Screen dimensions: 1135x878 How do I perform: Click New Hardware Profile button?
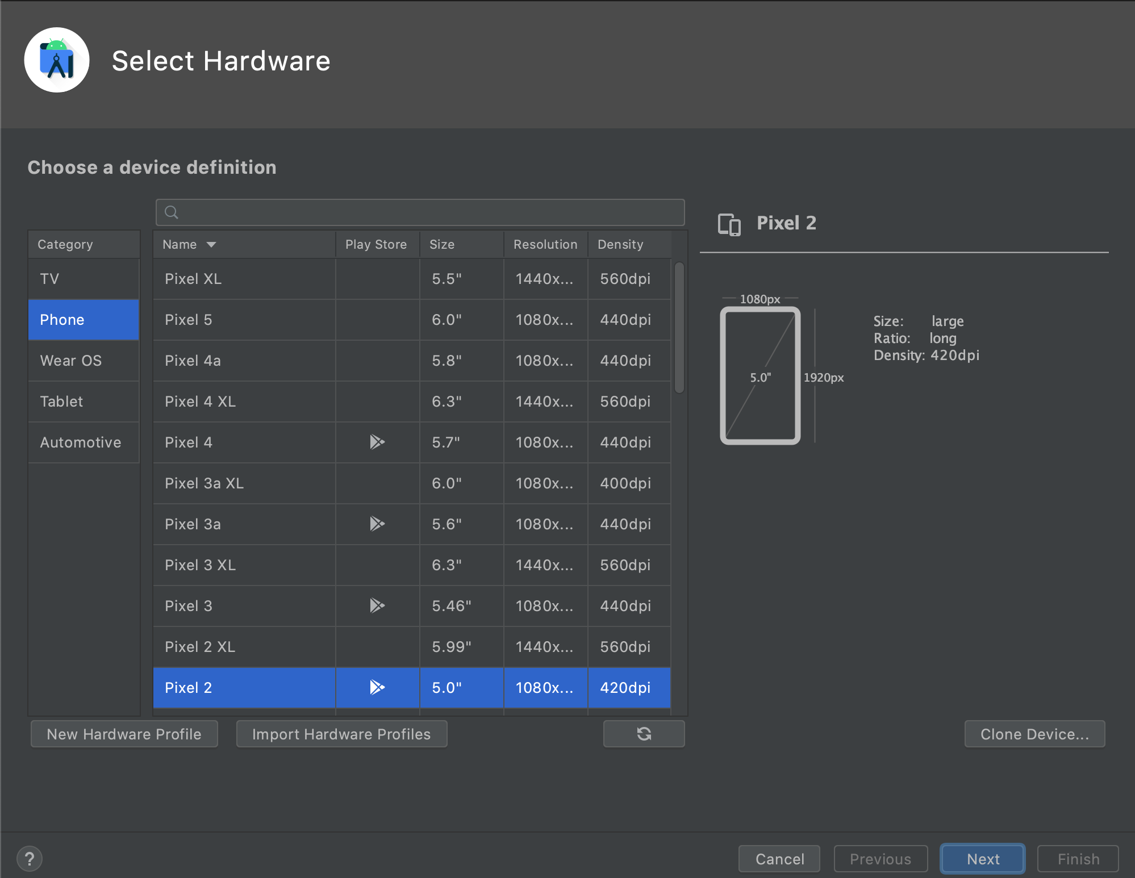click(x=124, y=734)
